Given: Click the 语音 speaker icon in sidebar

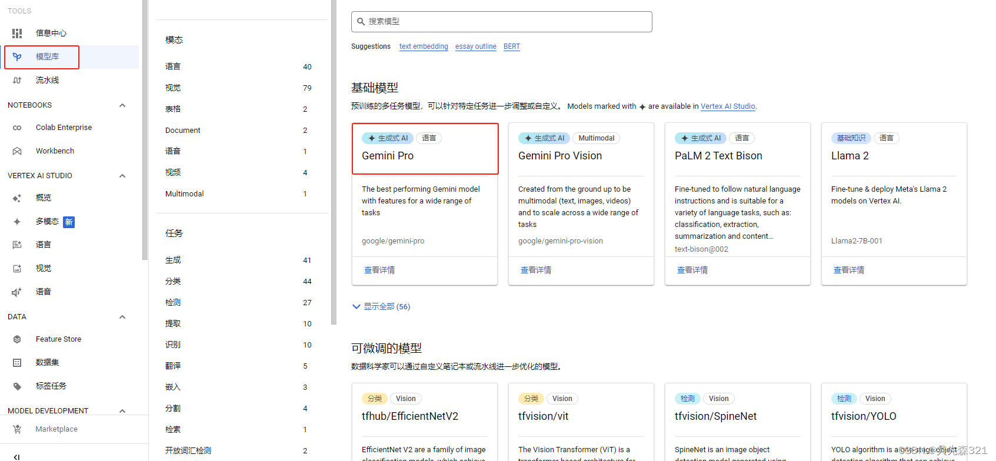Looking at the screenshot, I should tap(17, 292).
